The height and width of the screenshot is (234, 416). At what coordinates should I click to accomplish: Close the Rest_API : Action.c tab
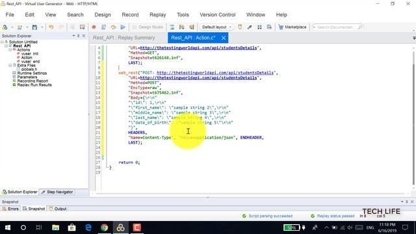(x=224, y=38)
